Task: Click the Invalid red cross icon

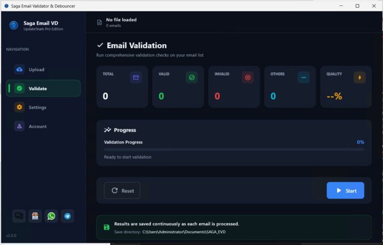Action: [248, 77]
